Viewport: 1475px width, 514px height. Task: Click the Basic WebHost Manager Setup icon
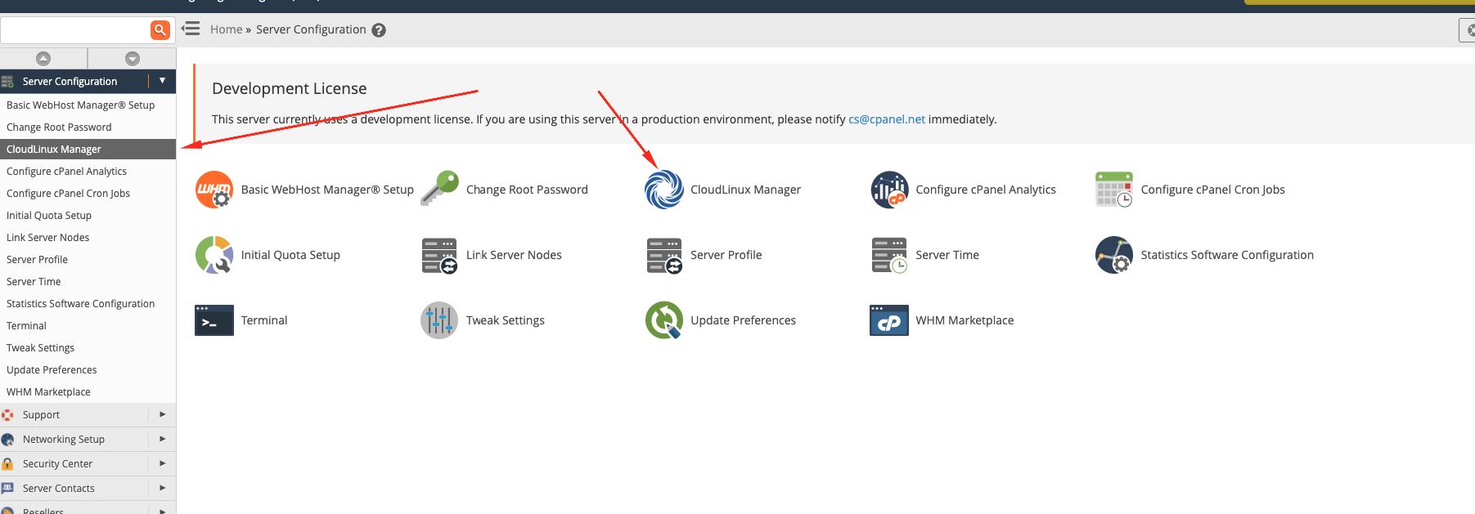pos(214,190)
